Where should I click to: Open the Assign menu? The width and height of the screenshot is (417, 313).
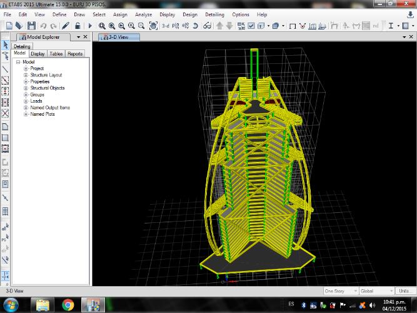point(120,14)
